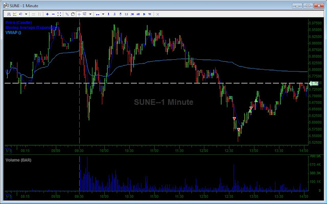
Task: Open the chart studies icon
Action: click(x=15, y=14)
